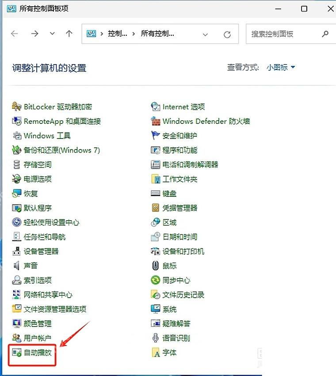
Task: Click the 默认程序 icon
Action: (16, 208)
